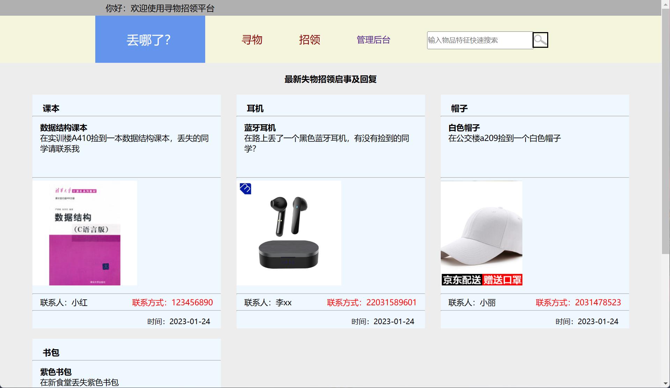Click the 最新失物招领启事及回复 heading
670x388 pixels.
(x=330, y=79)
